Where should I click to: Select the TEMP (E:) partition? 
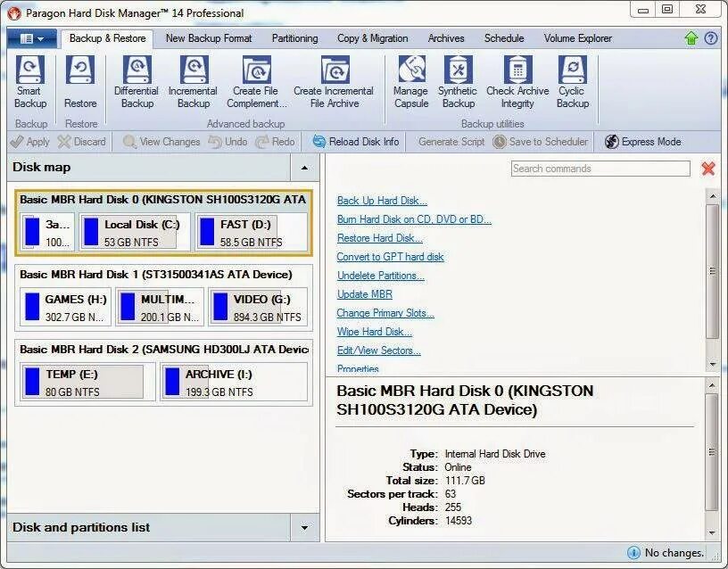[x=87, y=382]
